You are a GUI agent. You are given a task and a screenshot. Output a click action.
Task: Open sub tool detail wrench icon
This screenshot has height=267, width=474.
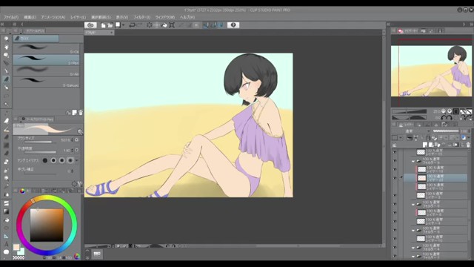tap(80, 183)
